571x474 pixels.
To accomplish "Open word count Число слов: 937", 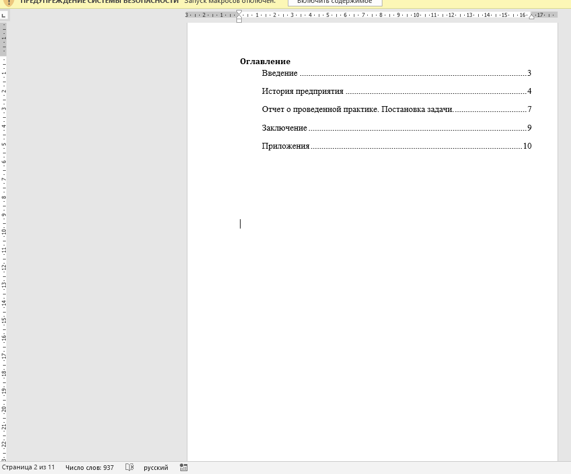I will tap(89, 468).
